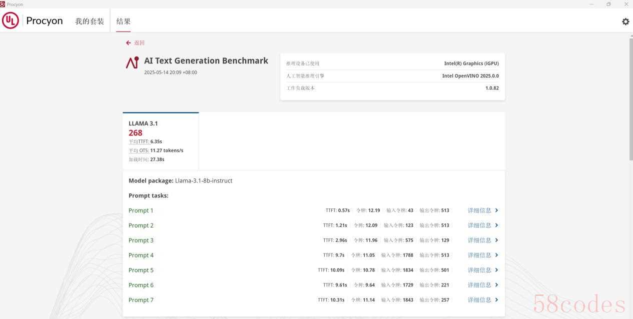
Task: Select the Prompt 2 label
Action: 141,225
